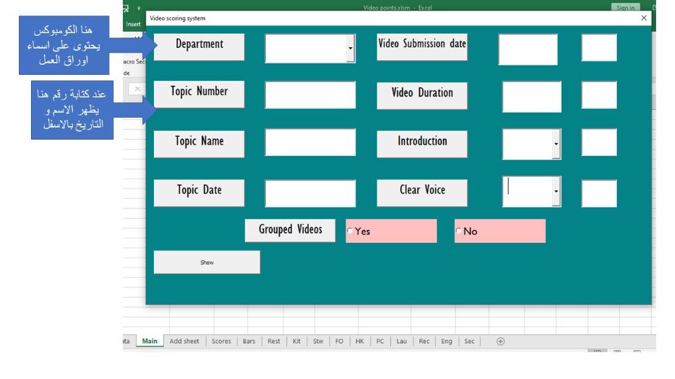Screen dimensions: 675x379
Task: Select the Eng sheet tab
Action: (x=446, y=341)
